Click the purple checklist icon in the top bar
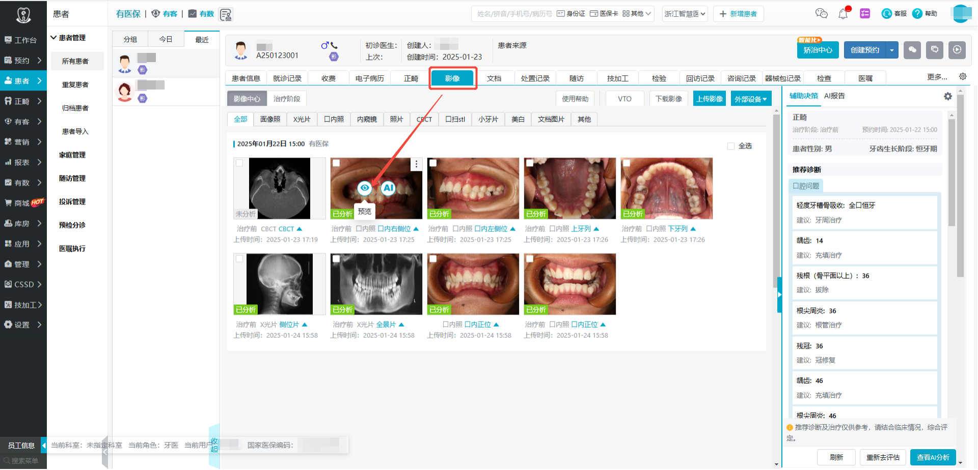The image size is (978, 470). (x=865, y=14)
